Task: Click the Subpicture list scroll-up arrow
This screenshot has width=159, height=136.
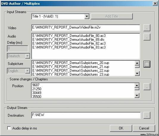Action: click(x=137, y=63)
